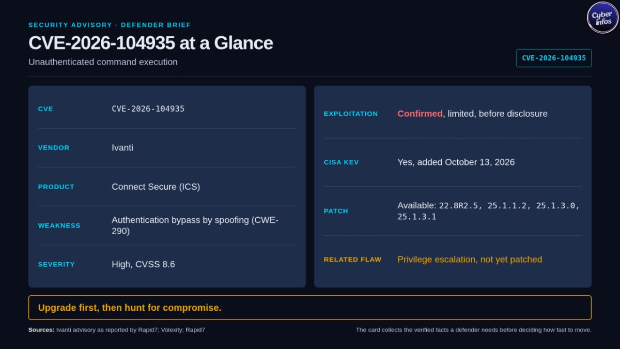Click the 'PRODUCT' label
The height and width of the screenshot is (349, 620).
coord(56,187)
